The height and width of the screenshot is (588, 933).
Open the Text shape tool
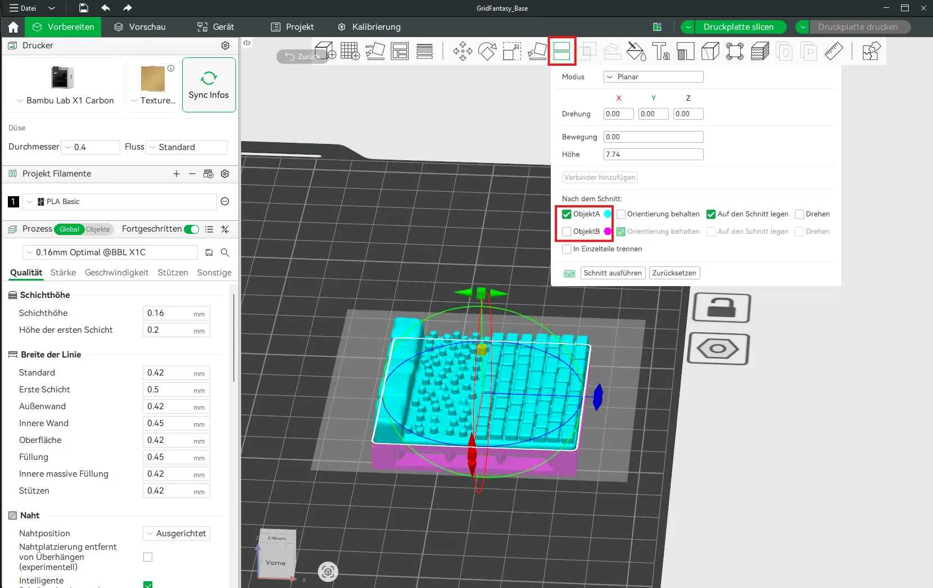pyautogui.click(x=661, y=51)
